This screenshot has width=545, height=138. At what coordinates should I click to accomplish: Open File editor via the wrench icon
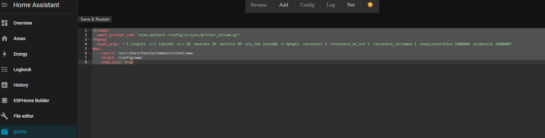5,116
